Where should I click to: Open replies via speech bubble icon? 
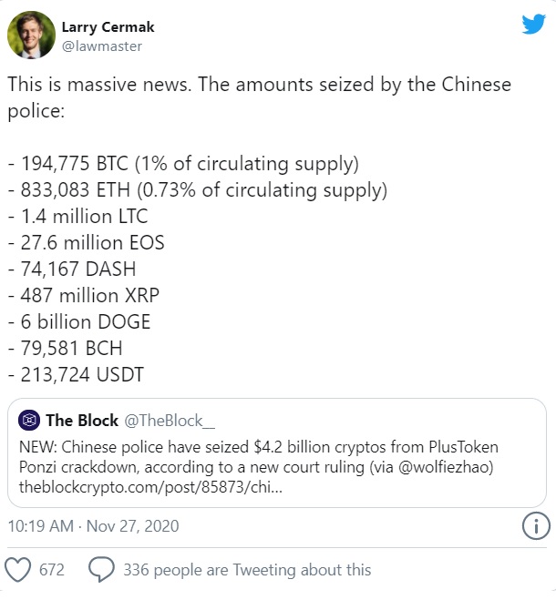[x=99, y=569]
